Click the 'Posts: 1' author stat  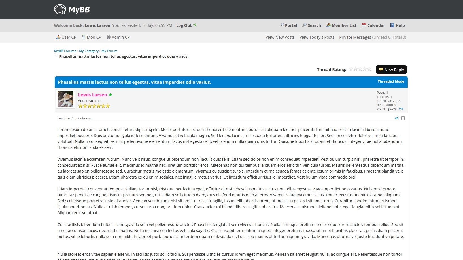382,93
